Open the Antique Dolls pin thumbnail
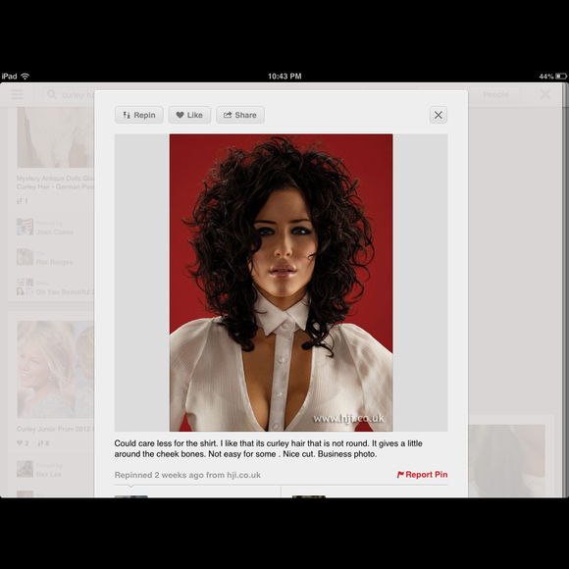Viewport: 569px width, 569px height. [56, 137]
